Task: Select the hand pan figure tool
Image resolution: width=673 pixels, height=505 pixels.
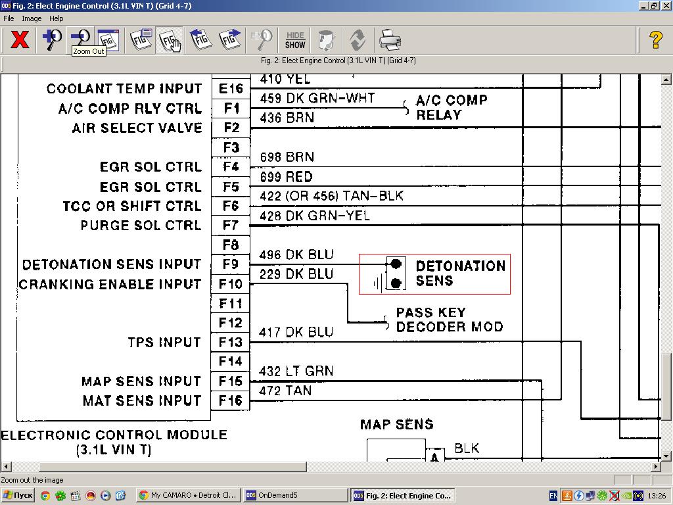Action: click(x=170, y=40)
